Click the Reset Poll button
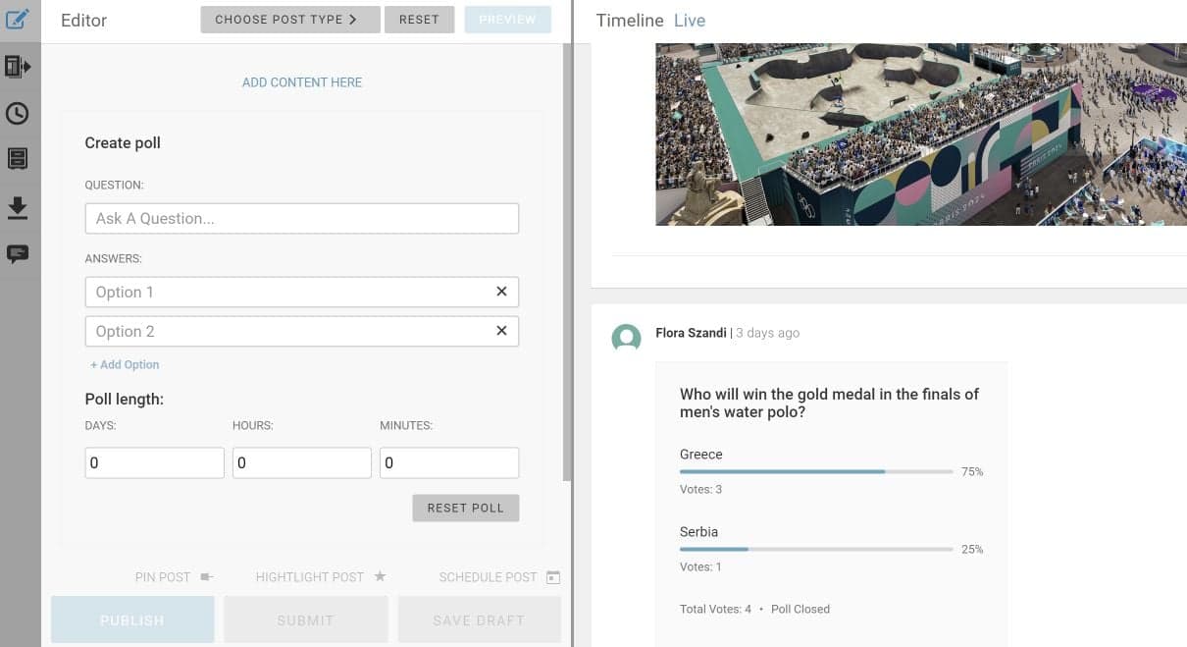The width and height of the screenshot is (1187, 647). 466,508
